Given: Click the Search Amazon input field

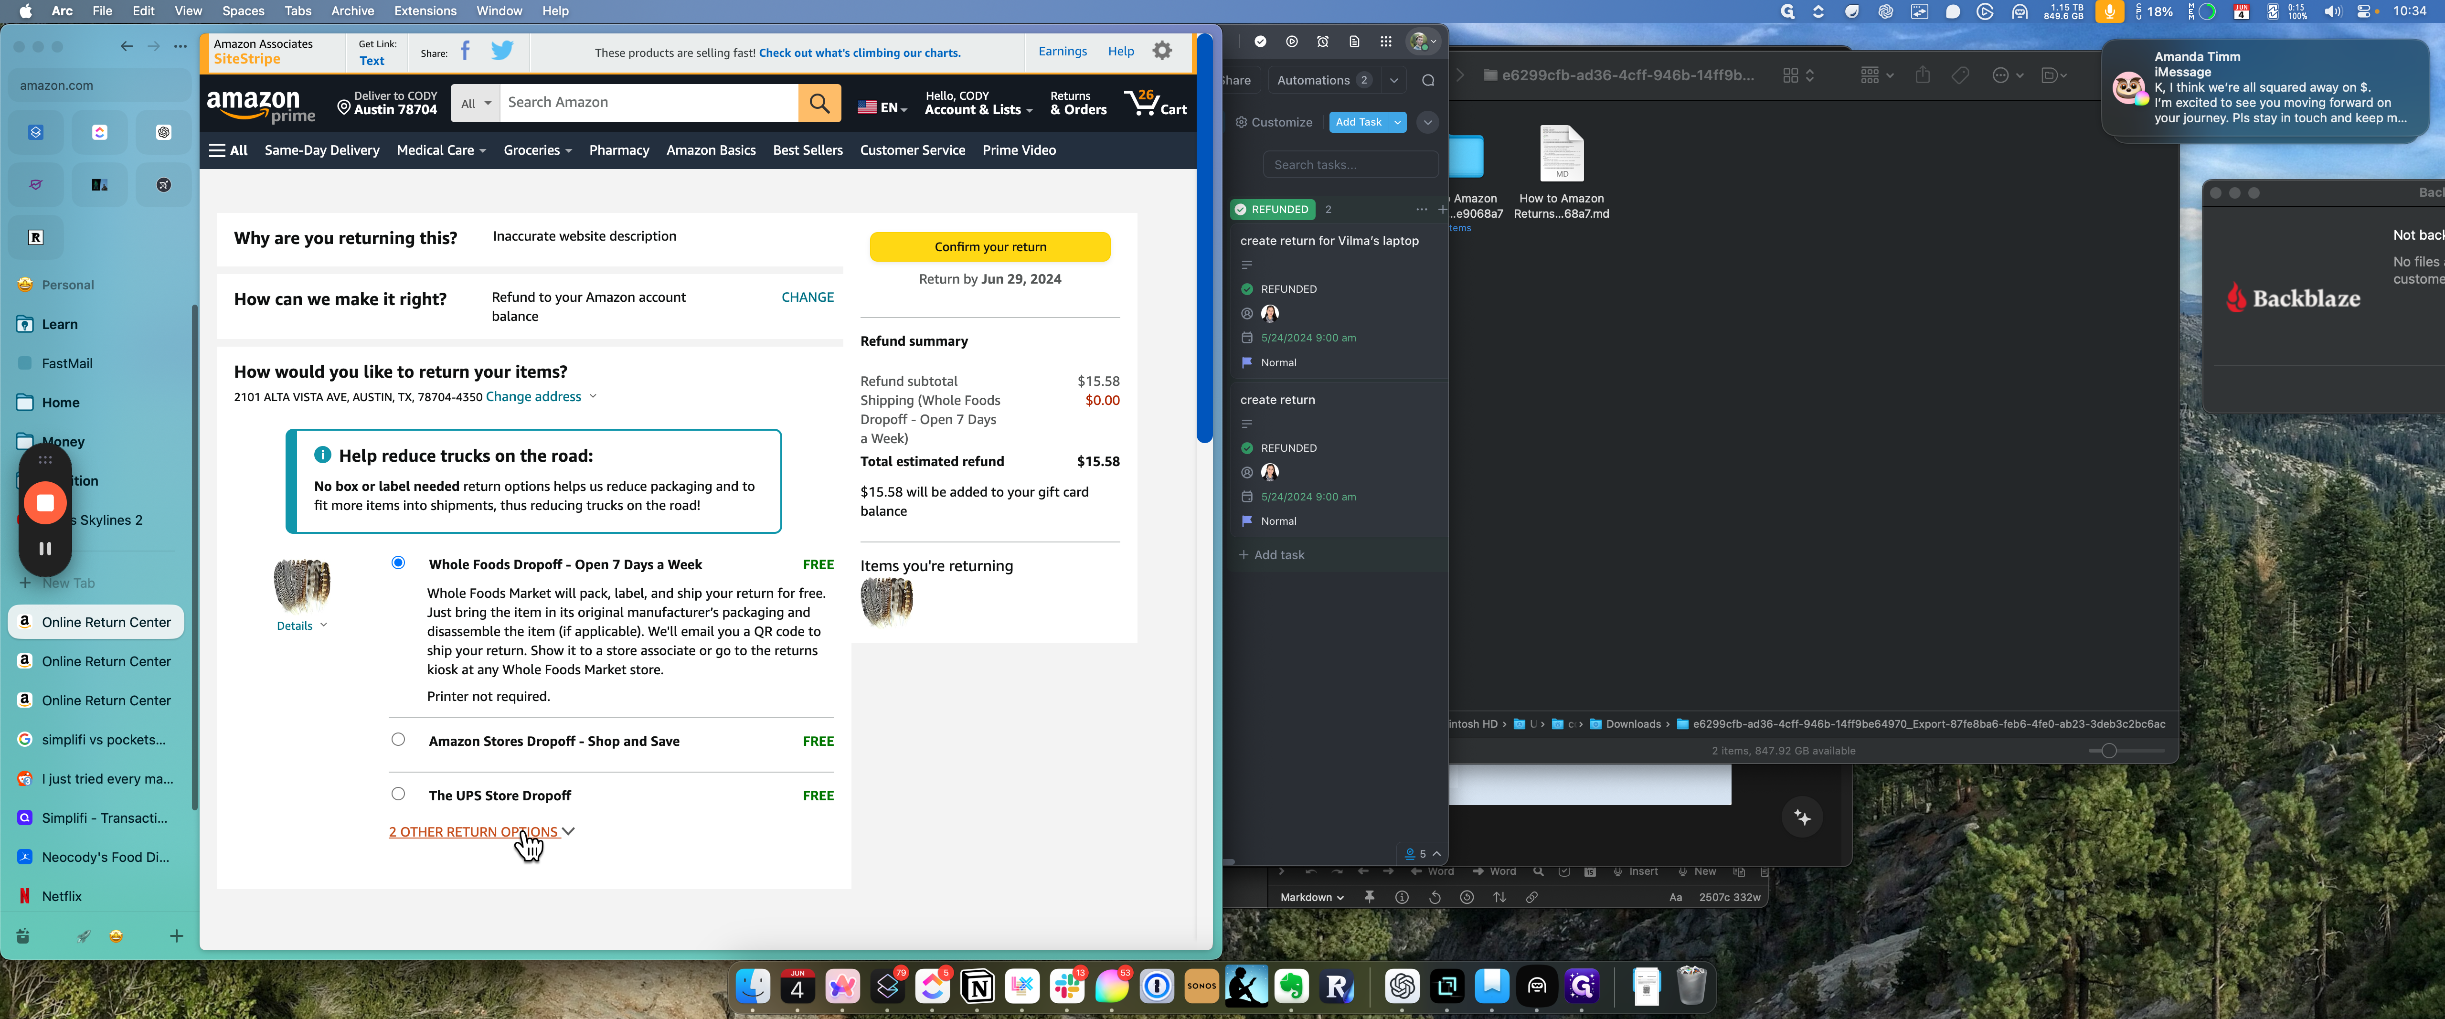Looking at the screenshot, I should click(x=648, y=103).
